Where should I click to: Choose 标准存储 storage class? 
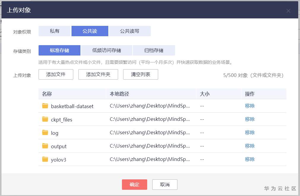(x=60, y=50)
